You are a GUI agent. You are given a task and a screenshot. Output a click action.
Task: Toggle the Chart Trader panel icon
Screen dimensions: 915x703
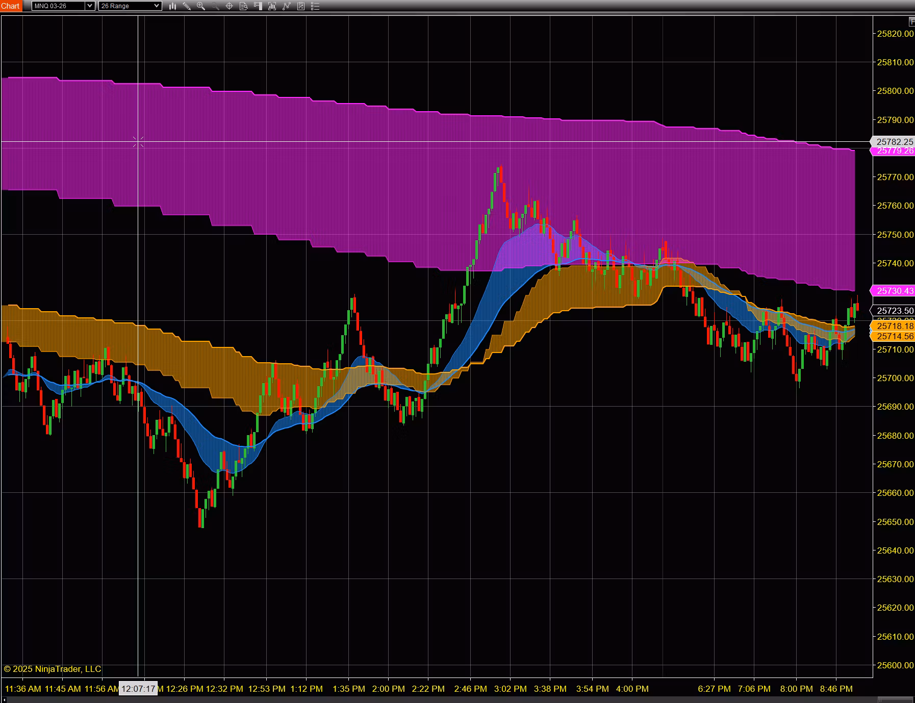point(258,6)
